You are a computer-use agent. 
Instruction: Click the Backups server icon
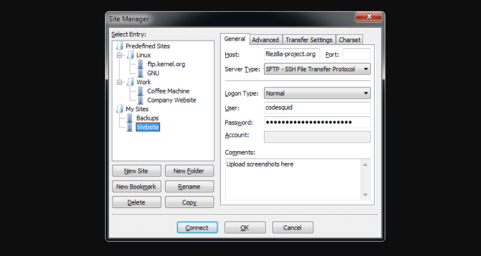[x=129, y=118]
